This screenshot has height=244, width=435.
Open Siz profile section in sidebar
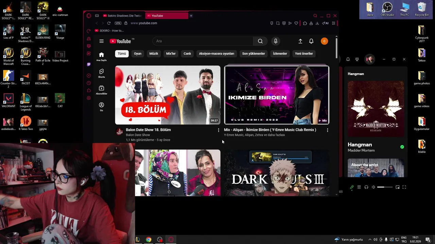point(101,107)
